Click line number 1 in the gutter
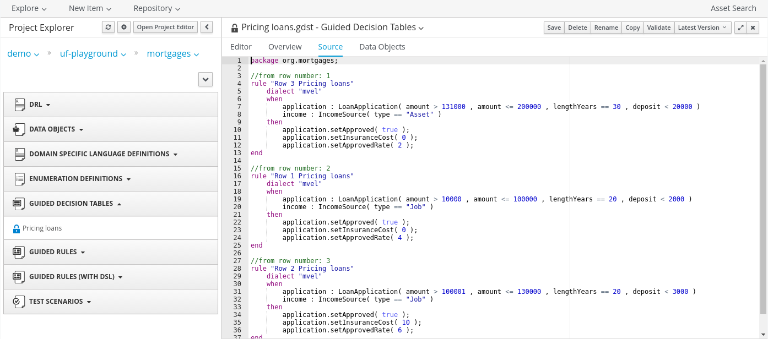This screenshot has height=339, width=768. pyautogui.click(x=239, y=61)
